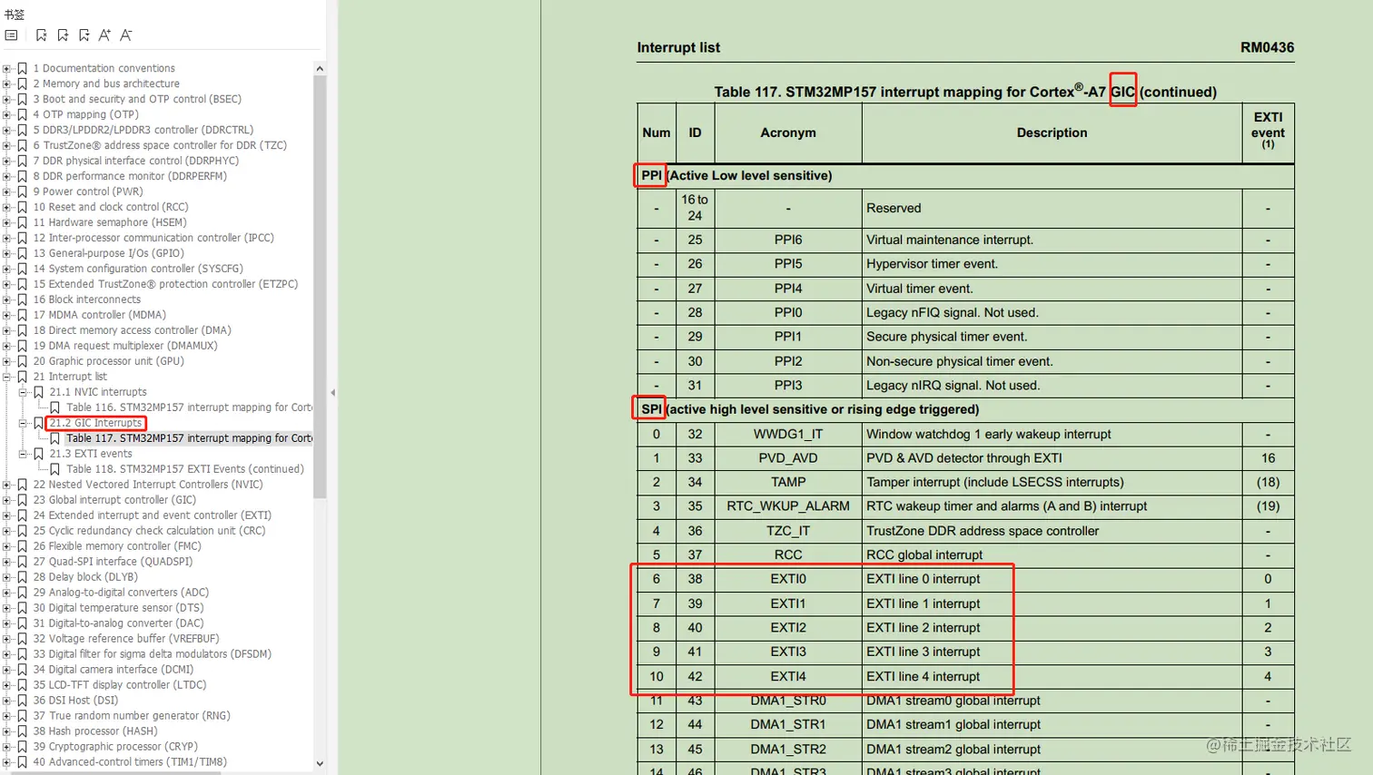Open bookmark 27 Quad-SPI interface (QUADSPI)
The height and width of the screenshot is (775, 1373).
click(114, 562)
